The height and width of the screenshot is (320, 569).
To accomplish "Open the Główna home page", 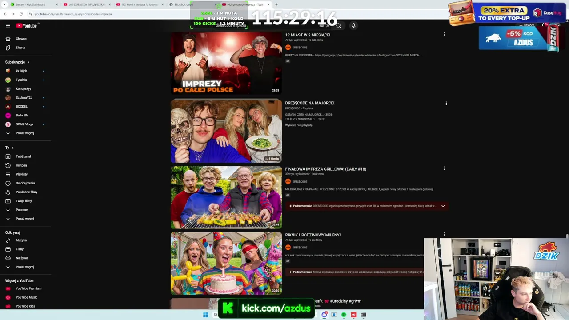I will (x=21, y=39).
